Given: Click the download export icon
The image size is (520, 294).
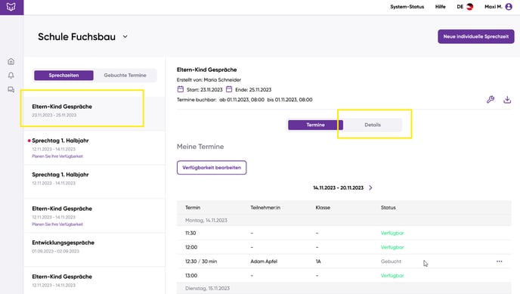Looking at the screenshot, I should click(507, 100).
